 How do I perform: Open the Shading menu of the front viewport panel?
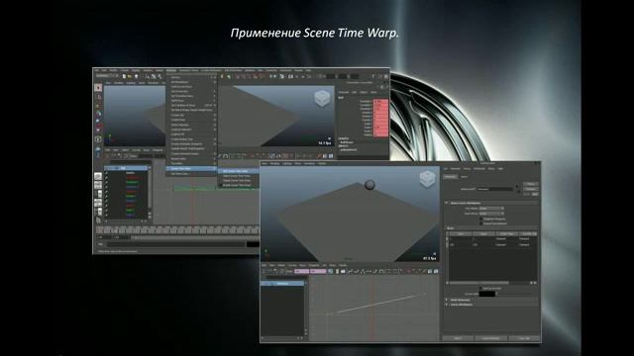[x=274, y=163]
